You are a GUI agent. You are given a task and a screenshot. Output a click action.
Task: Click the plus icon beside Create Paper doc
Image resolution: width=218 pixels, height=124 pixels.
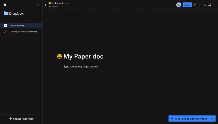point(11,119)
